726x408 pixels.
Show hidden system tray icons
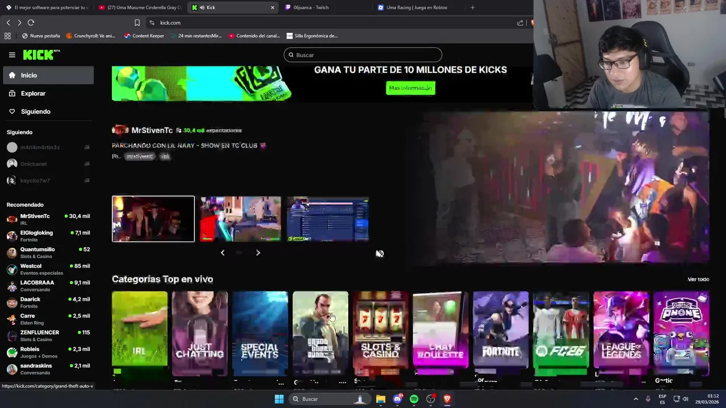point(635,399)
